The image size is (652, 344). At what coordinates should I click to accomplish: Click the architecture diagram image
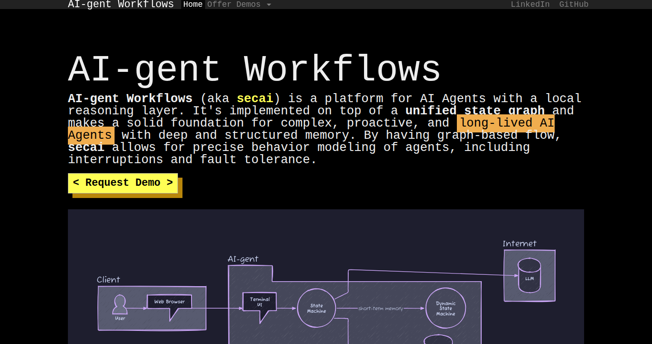(326, 277)
